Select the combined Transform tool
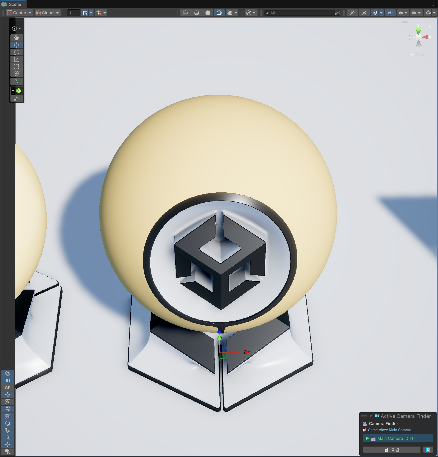 (x=17, y=73)
